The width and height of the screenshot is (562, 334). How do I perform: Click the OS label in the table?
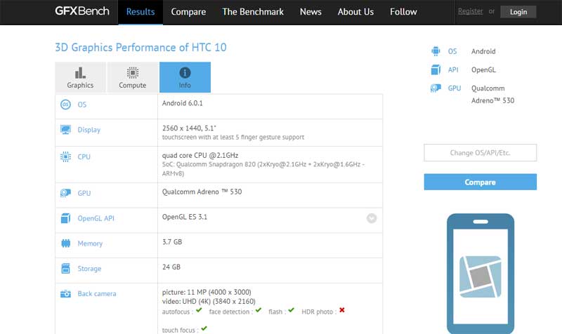tap(82, 105)
